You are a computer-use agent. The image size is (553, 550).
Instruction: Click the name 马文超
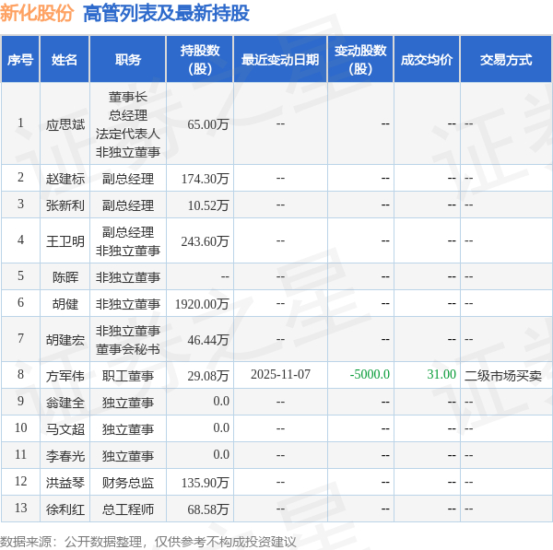65,429
